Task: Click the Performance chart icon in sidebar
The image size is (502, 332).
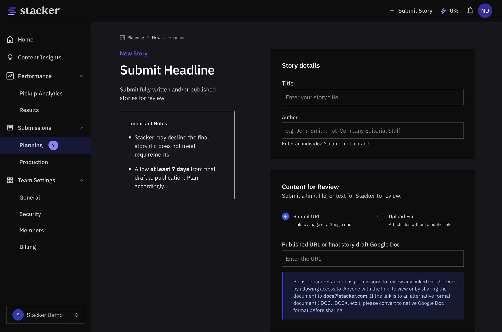Action: [x=10, y=76]
